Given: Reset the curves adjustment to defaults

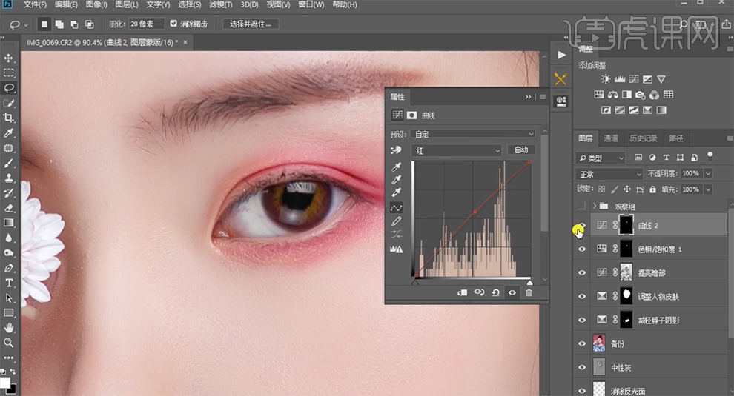Looking at the screenshot, I should pos(496,292).
